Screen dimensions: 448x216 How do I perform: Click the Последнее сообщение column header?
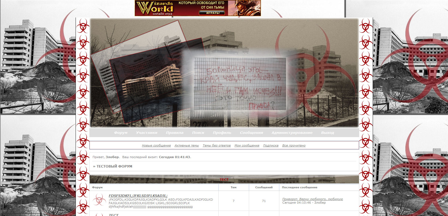click(300, 187)
